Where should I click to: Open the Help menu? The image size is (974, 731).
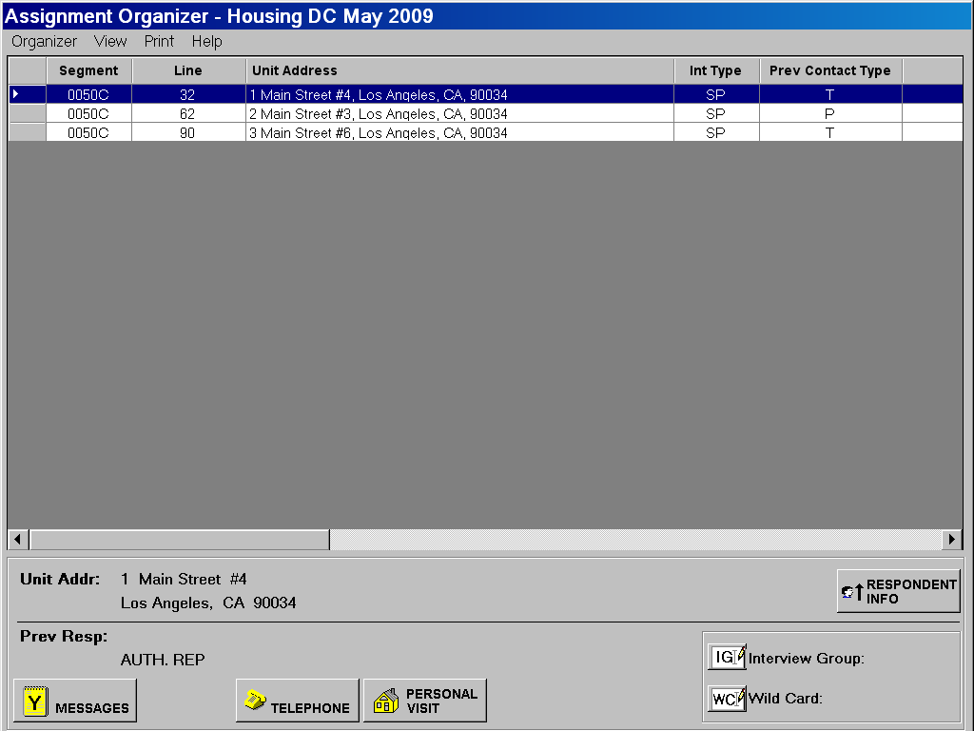tap(206, 42)
